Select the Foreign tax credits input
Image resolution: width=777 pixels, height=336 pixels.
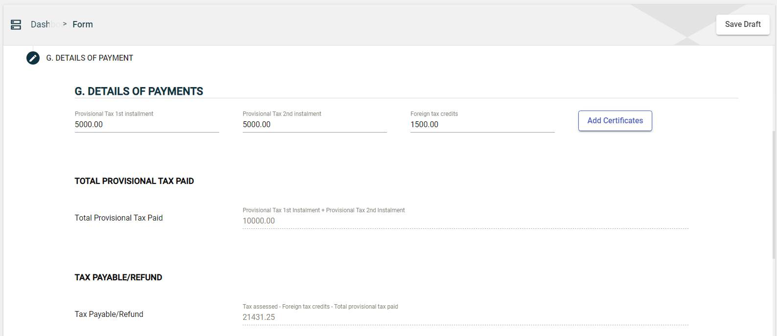coord(482,125)
